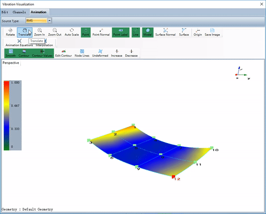Image resolution: width=266 pixels, height=214 pixels.
Task: Open Edit Contour
Action: coord(63,53)
